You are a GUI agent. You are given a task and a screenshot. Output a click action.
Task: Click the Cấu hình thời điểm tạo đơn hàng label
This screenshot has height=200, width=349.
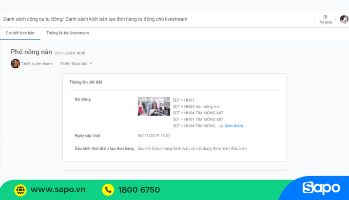click(104, 148)
